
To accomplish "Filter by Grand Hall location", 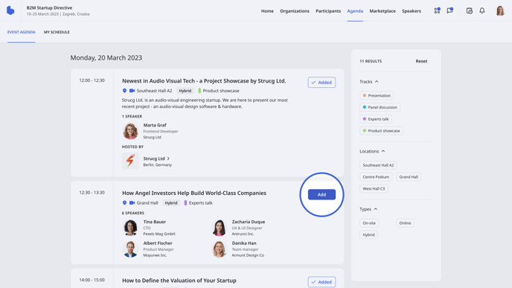I will click(409, 177).
